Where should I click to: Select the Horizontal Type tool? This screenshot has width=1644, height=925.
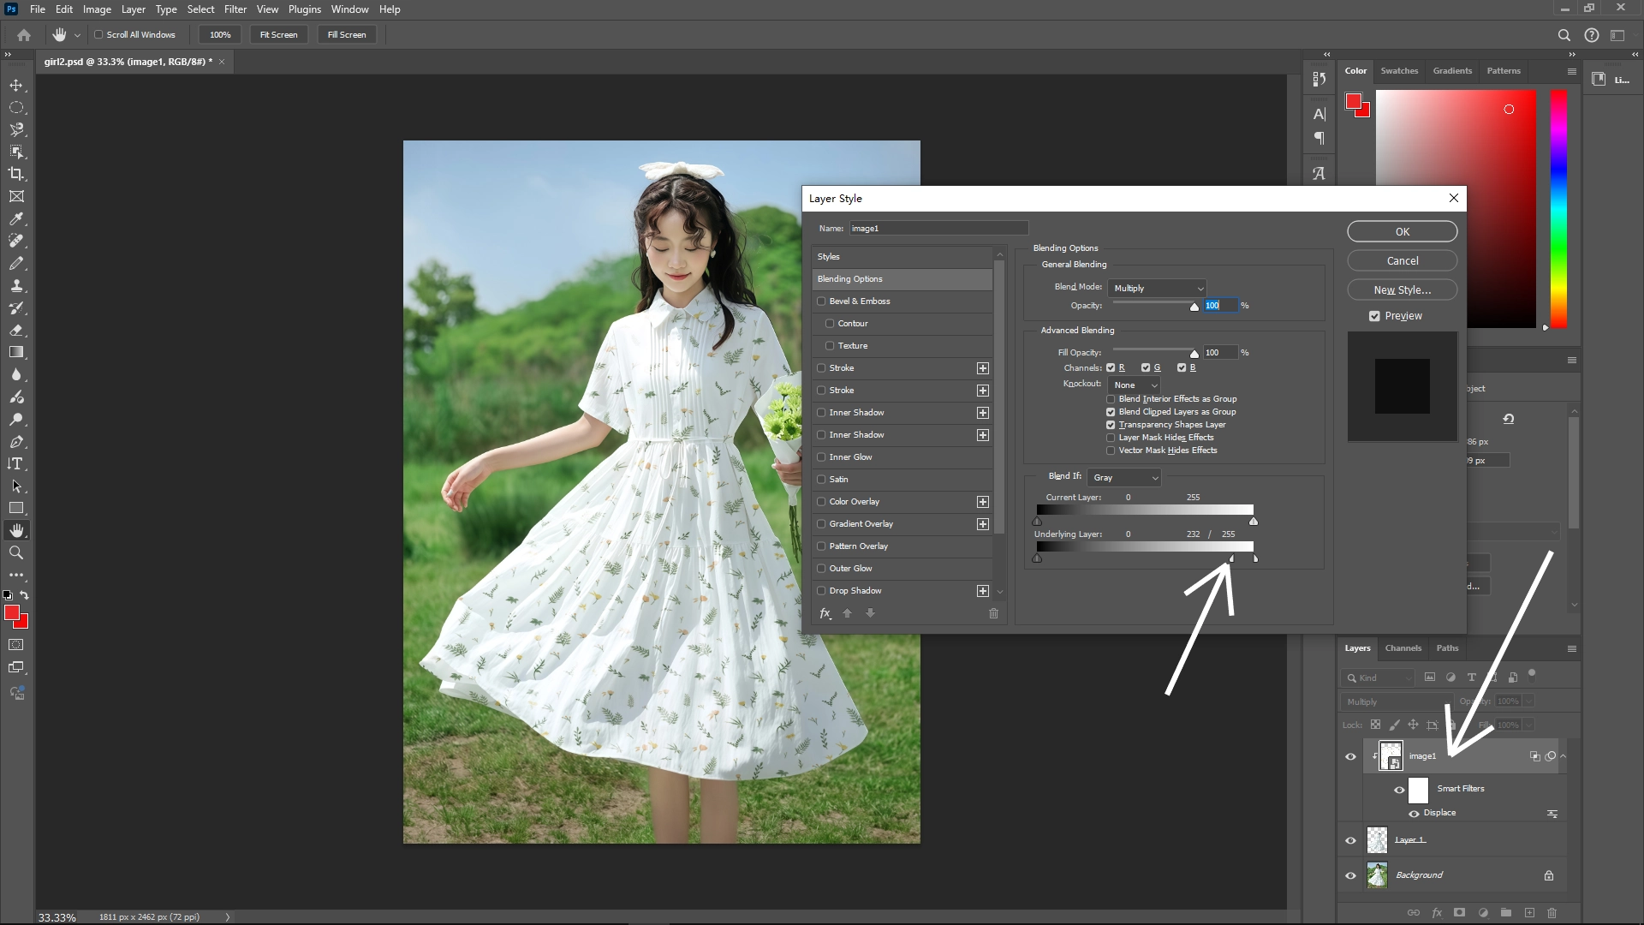pyautogui.click(x=15, y=463)
